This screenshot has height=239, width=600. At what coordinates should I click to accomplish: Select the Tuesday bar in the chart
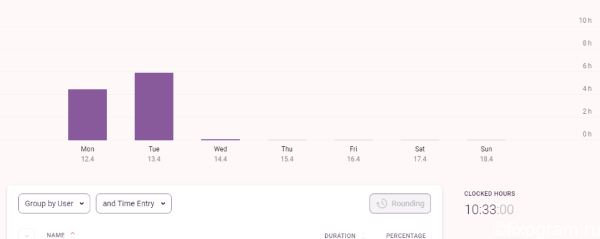click(154, 106)
